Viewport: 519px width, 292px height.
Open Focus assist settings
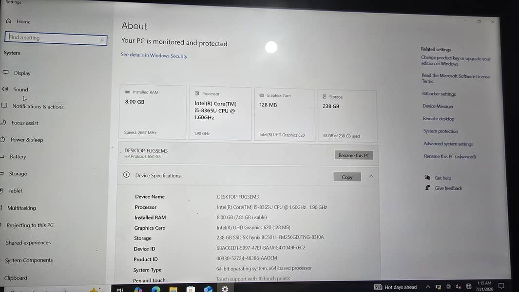tap(19, 123)
